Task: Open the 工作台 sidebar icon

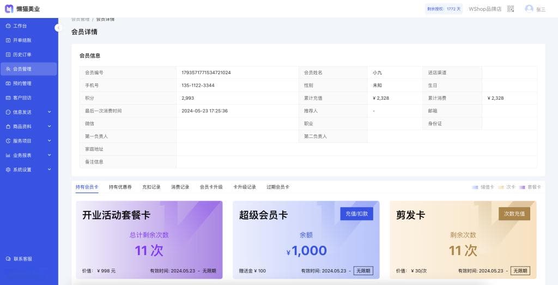Action: pyautogui.click(x=8, y=26)
